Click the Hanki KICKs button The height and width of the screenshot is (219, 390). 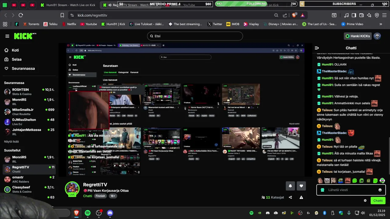click(358, 36)
